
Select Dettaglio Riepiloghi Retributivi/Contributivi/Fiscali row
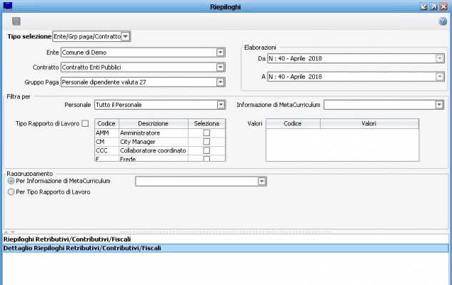coord(226,248)
